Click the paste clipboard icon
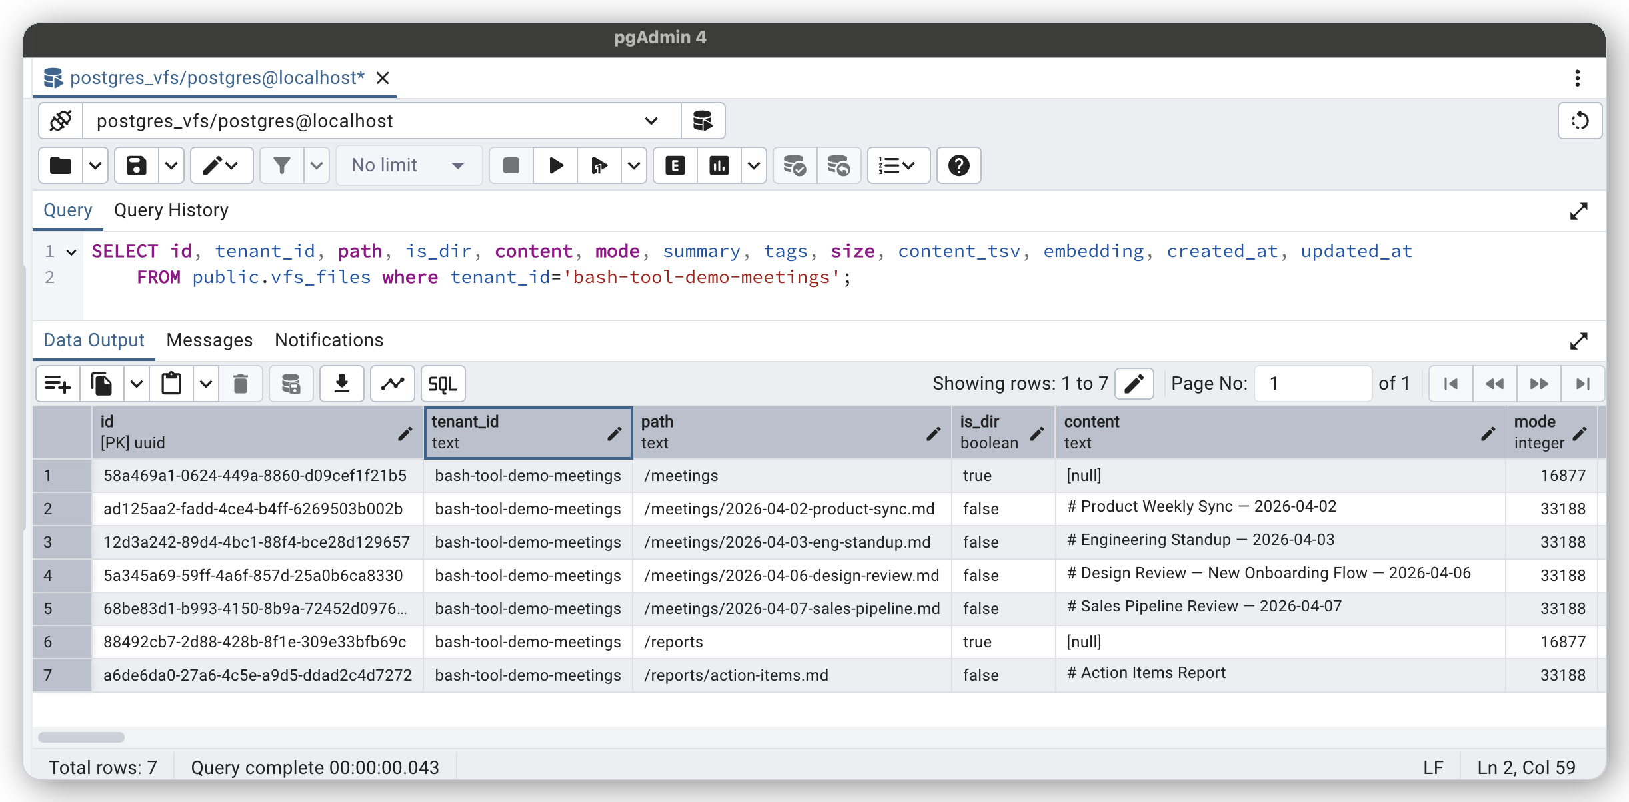Viewport: 1629px width, 802px height. point(171,384)
